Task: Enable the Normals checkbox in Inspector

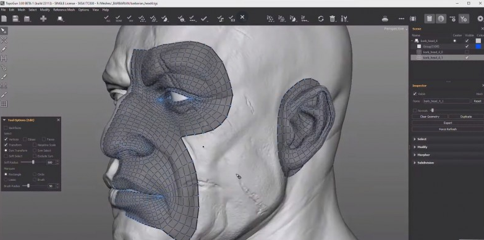Action: point(415,110)
